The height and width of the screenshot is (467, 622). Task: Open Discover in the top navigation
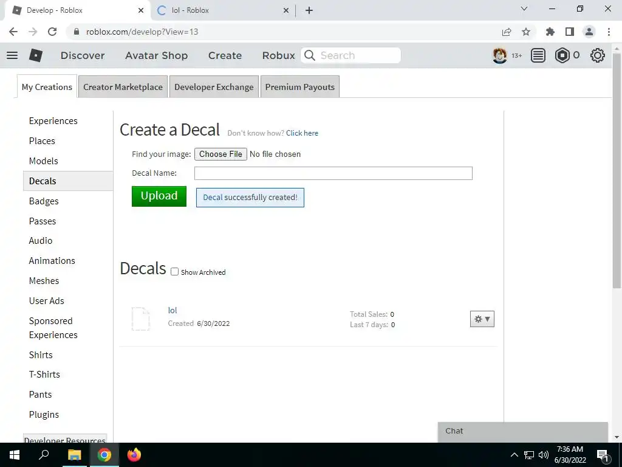pos(83,55)
